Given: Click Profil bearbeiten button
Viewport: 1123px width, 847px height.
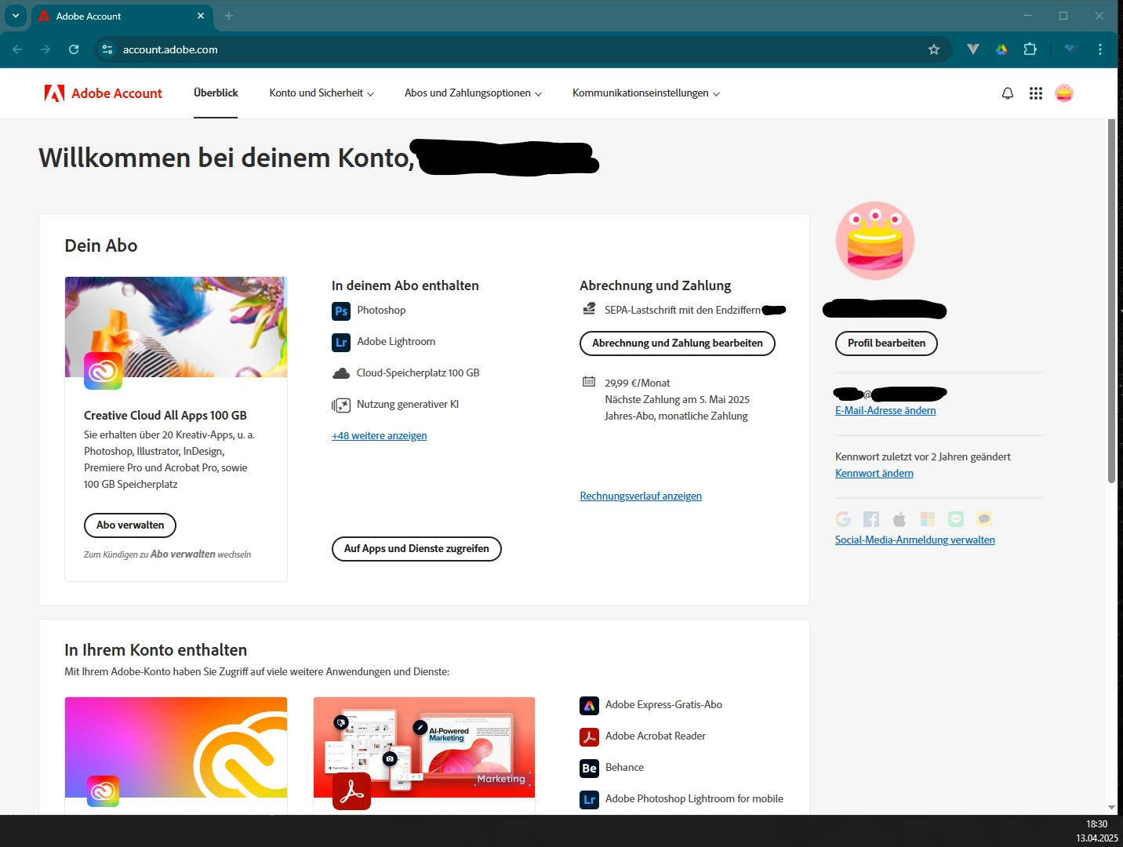Looking at the screenshot, I should point(886,344).
